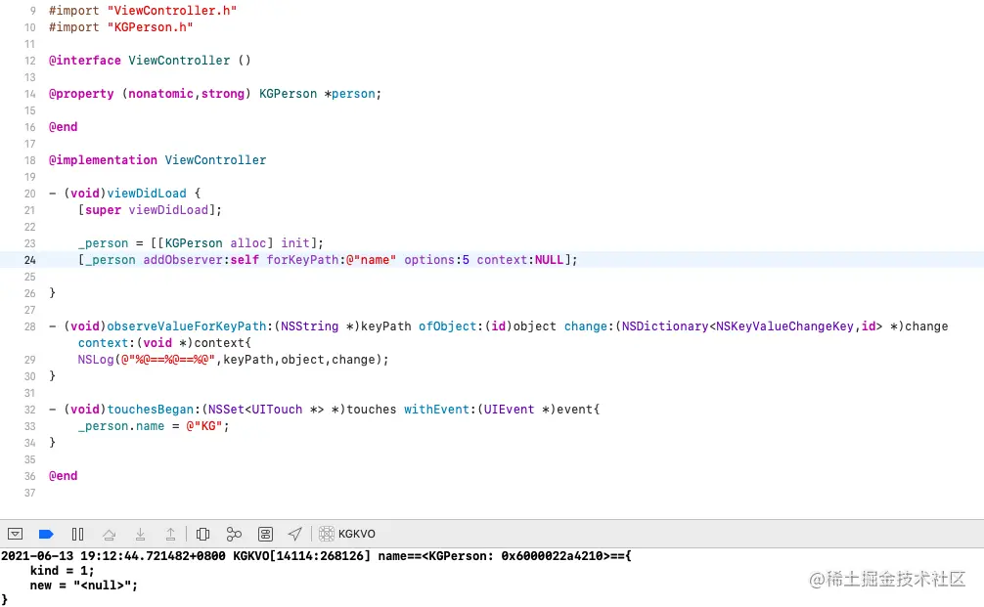This screenshot has width=984, height=607.
Task: Click context:NULL on line 24
Action: coord(520,260)
